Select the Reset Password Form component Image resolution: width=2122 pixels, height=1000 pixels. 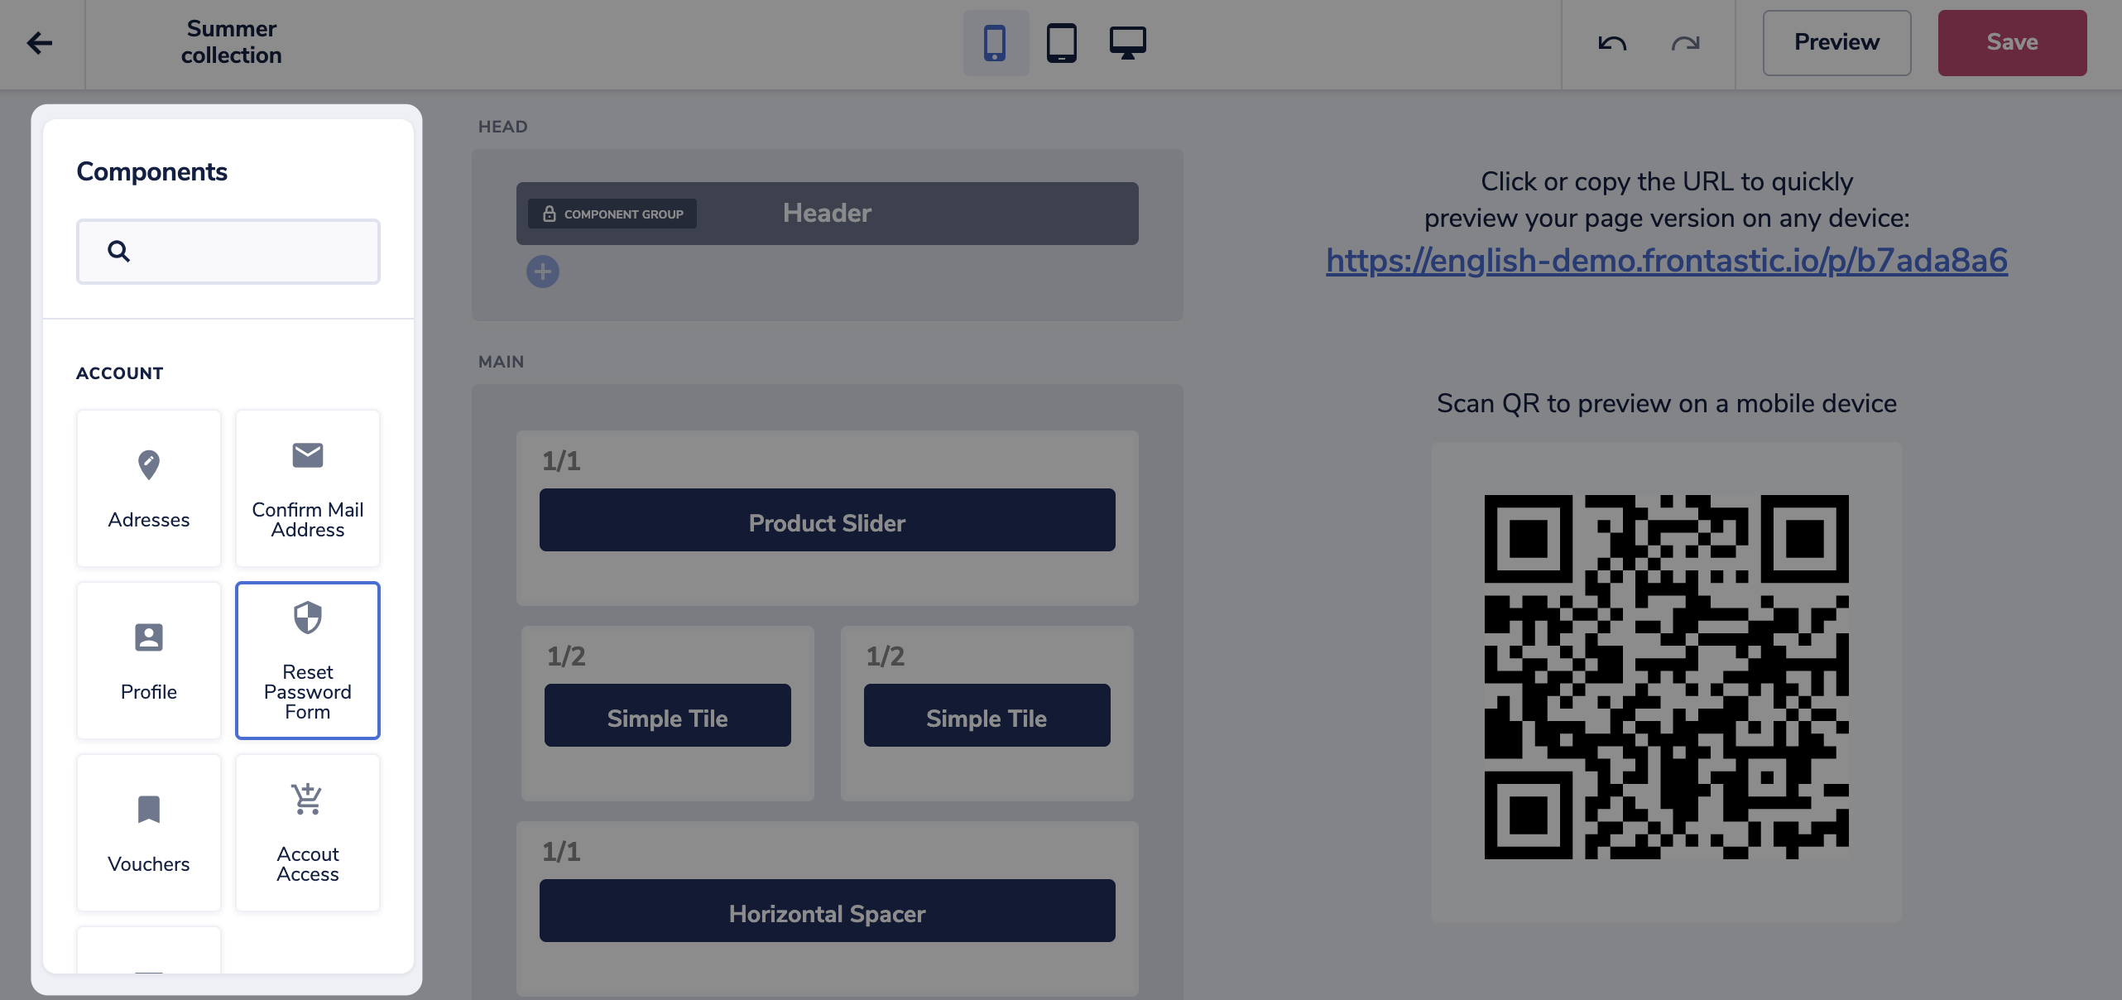(x=308, y=661)
